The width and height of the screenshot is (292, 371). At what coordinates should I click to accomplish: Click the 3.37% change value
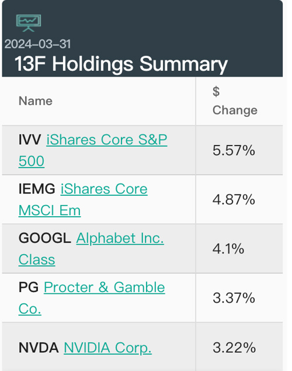[234, 298]
